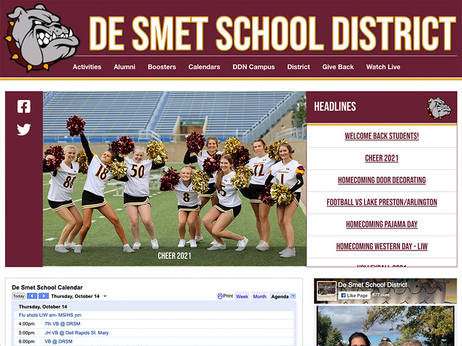Screen dimensions: 462x346
Task: Open the Activities menu
Action: click(x=87, y=67)
